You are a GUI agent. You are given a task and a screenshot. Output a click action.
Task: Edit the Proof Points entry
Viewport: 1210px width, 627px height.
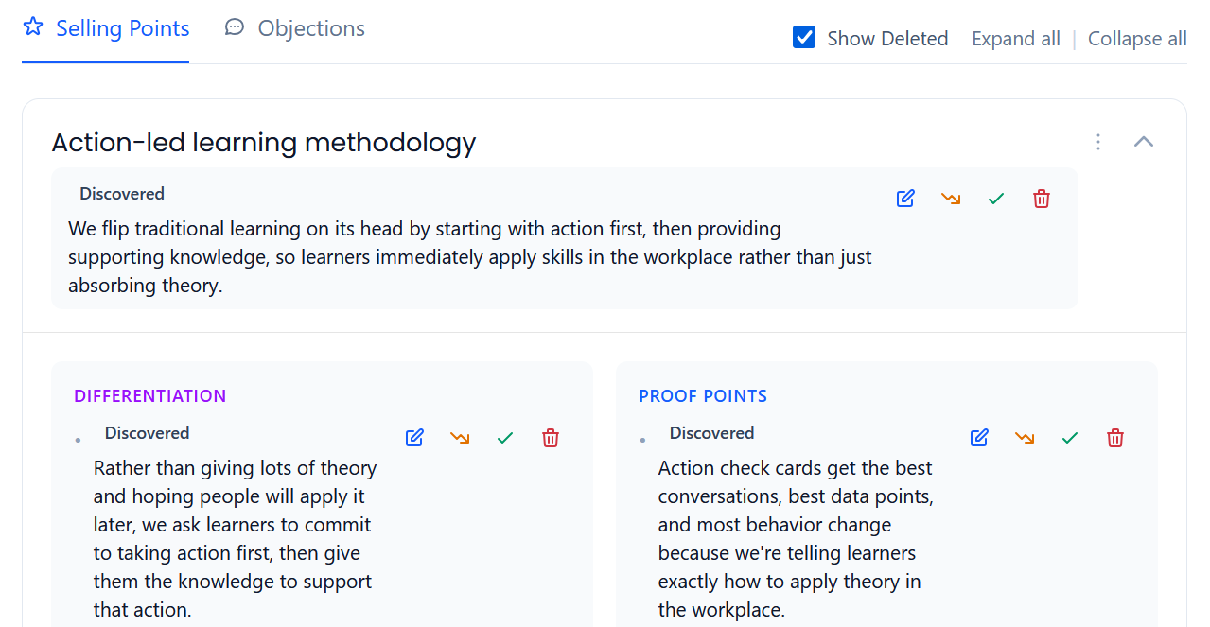coord(979,438)
